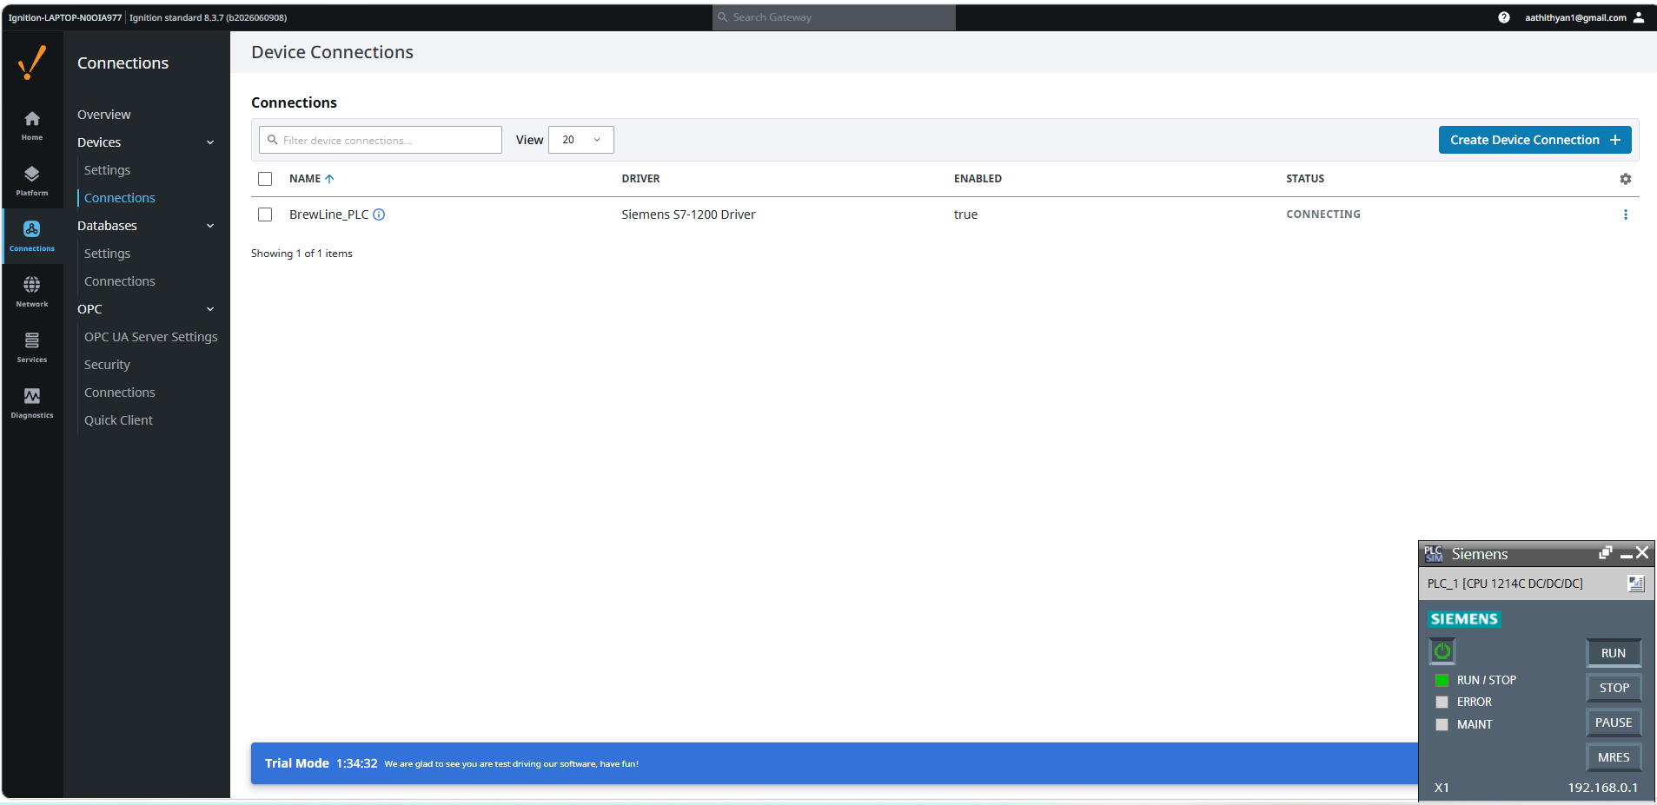Viewport: 1657px width, 805px height.
Task: Click the Ignition logo icon
Action: (32, 63)
